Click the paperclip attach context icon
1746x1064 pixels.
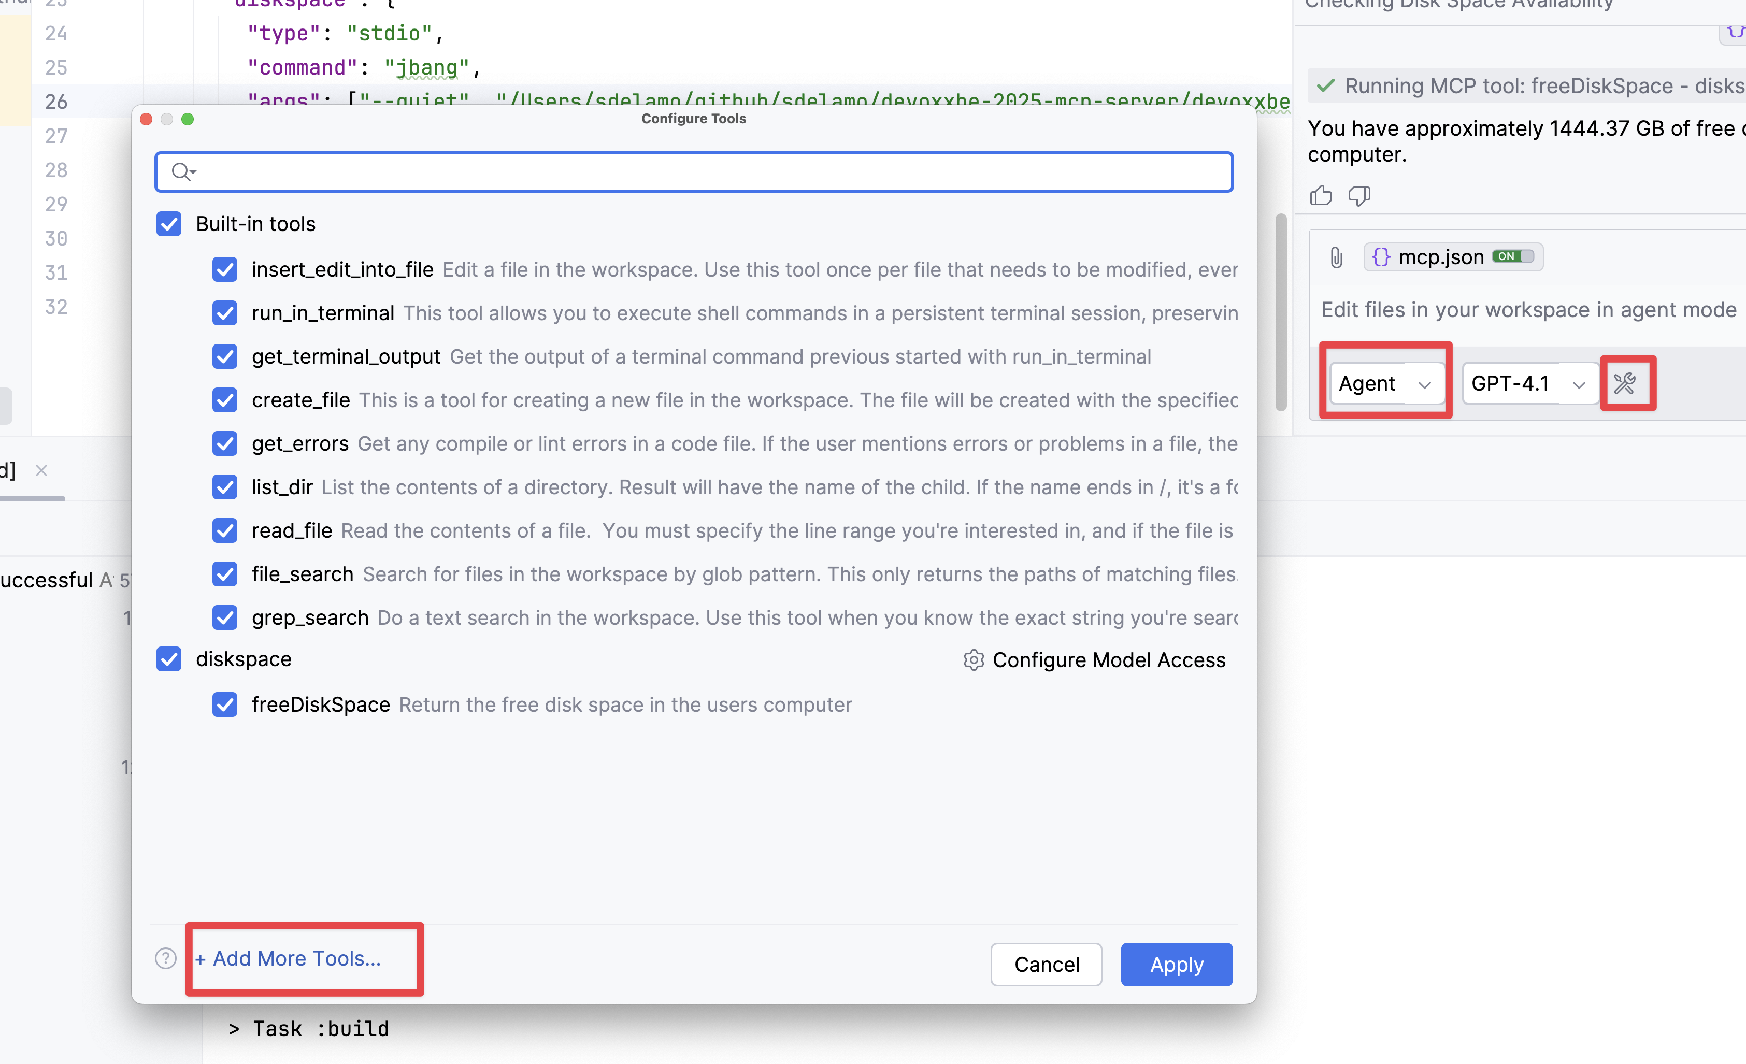pos(1336,257)
